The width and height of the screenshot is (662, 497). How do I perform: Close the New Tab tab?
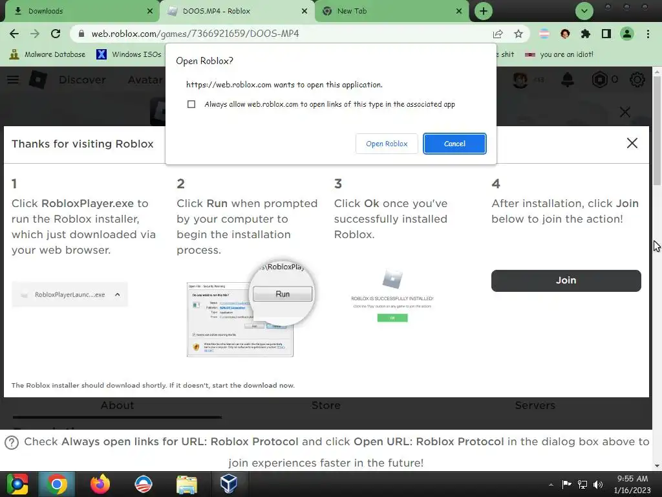pos(459,11)
